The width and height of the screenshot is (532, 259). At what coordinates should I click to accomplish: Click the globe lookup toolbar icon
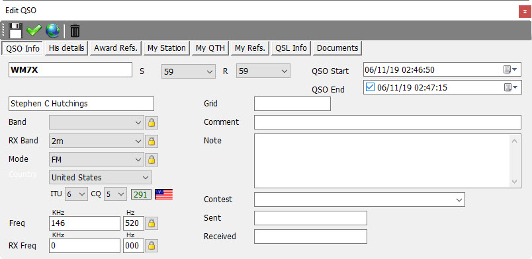[x=52, y=31]
